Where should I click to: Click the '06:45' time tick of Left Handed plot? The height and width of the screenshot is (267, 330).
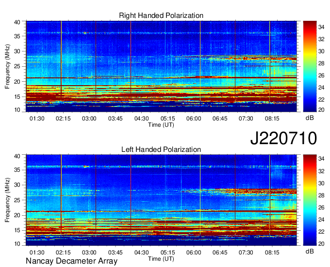coord(220,252)
